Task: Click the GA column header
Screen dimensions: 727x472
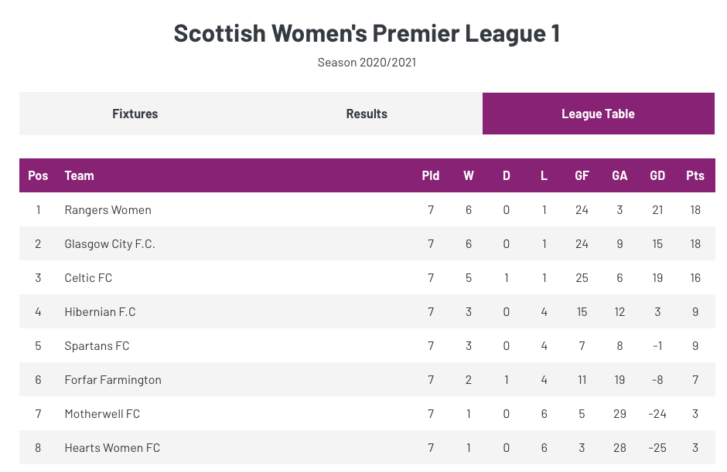Action: (619, 175)
